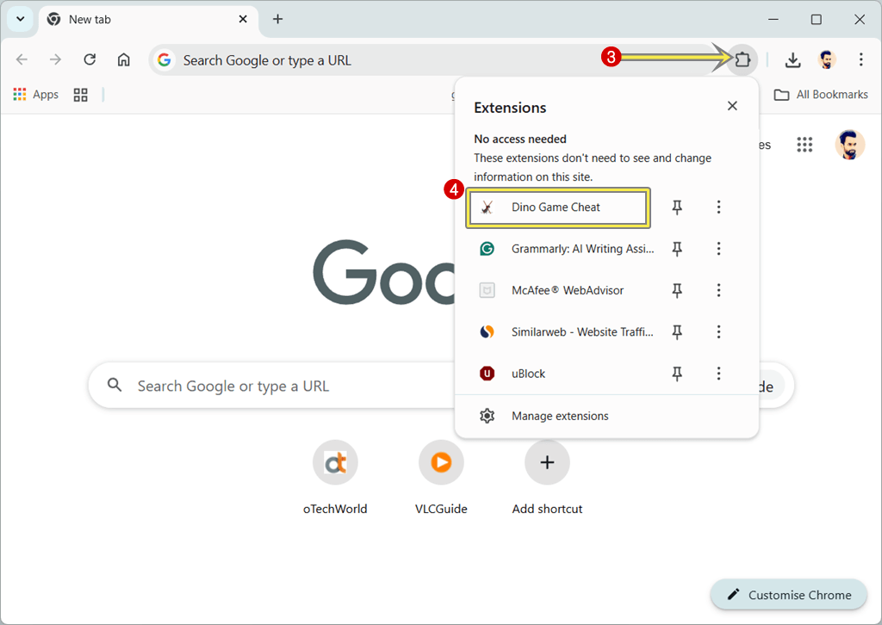The width and height of the screenshot is (882, 625).
Task: Open the oTechWorld shortcut
Action: (335, 478)
